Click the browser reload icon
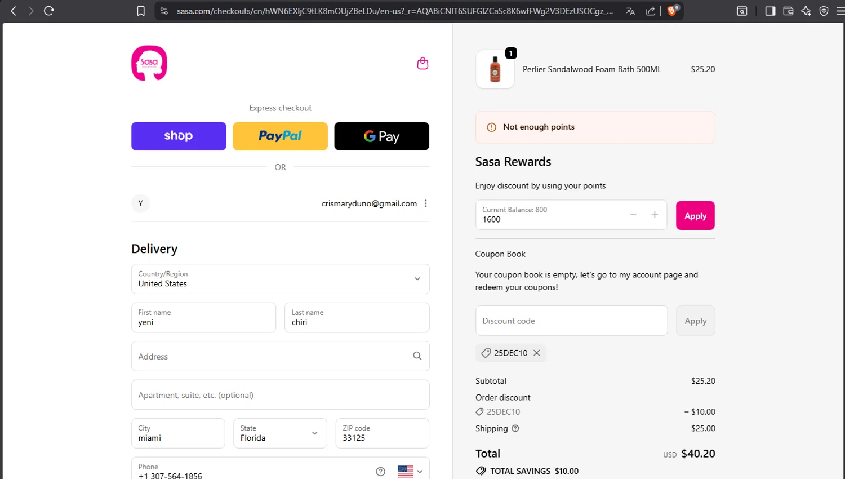The height and width of the screenshot is (479, 845). (49, 11)
